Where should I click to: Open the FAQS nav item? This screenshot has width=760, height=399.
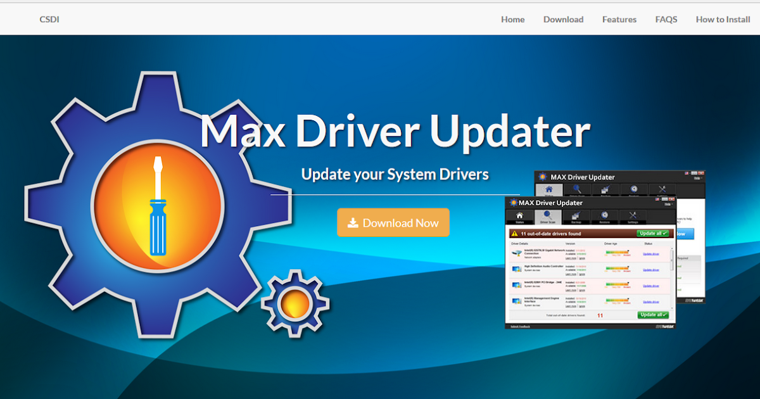(666, 20)
